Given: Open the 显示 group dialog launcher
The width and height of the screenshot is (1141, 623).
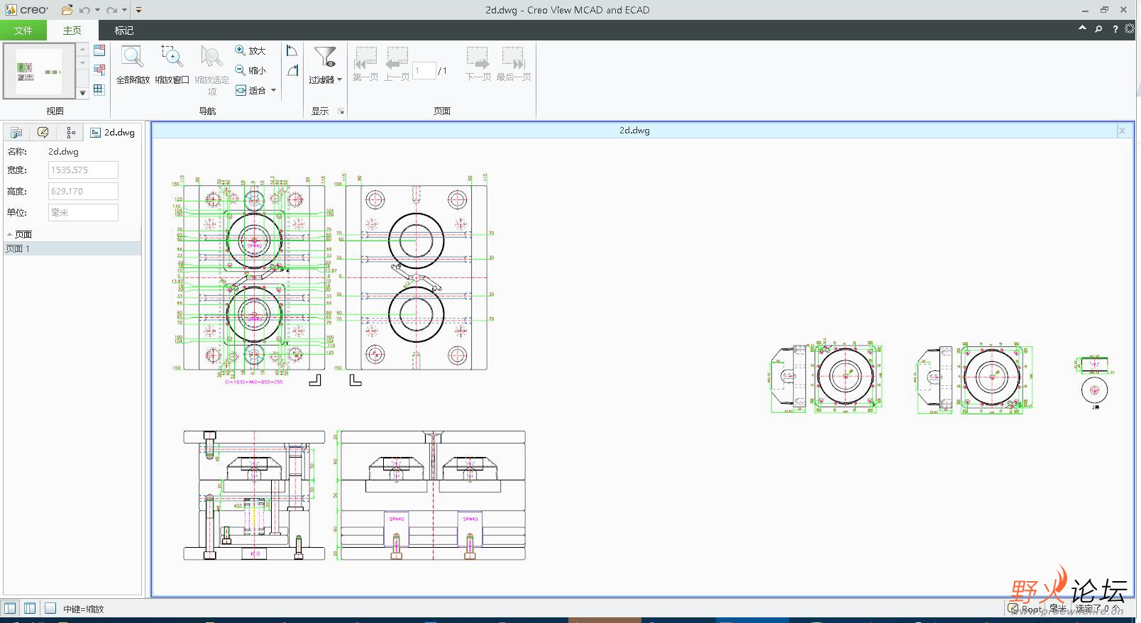Looking at the screenshot, I should (341, 111).
